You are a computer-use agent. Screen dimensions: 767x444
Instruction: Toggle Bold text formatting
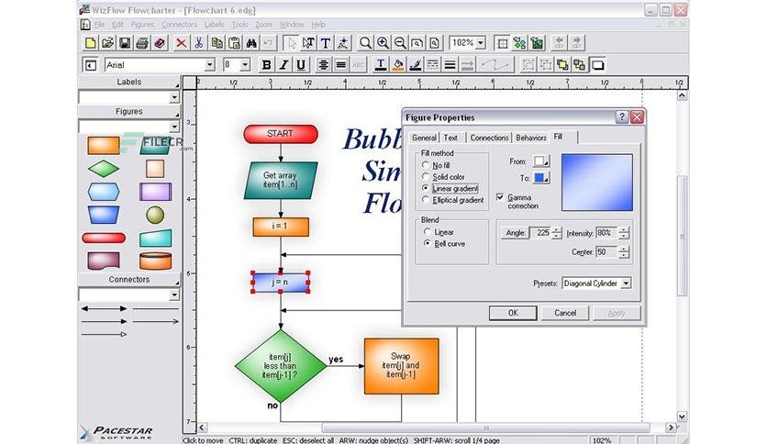(267, 64)
